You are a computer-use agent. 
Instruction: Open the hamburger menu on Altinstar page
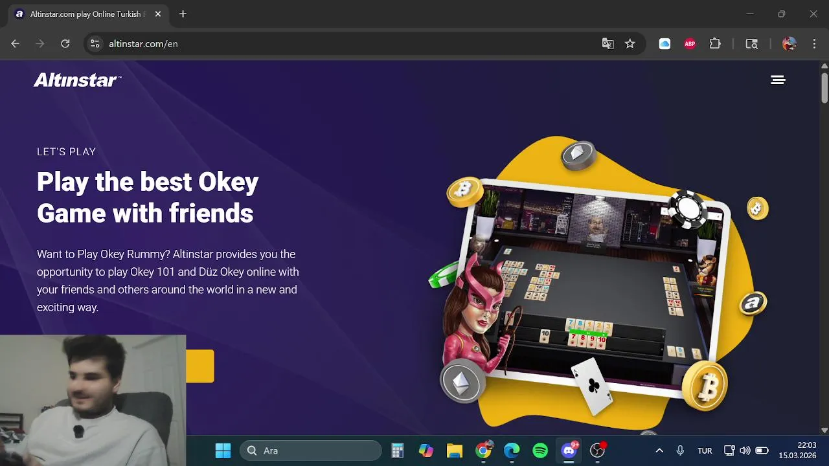778,80
